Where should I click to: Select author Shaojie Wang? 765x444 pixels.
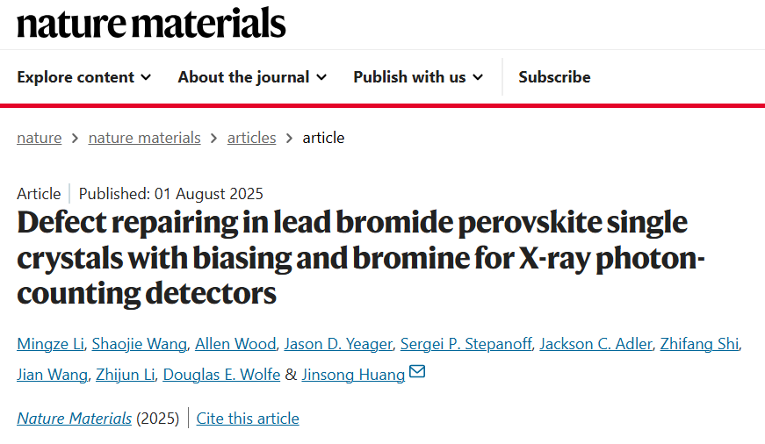[x=140, y=344]
